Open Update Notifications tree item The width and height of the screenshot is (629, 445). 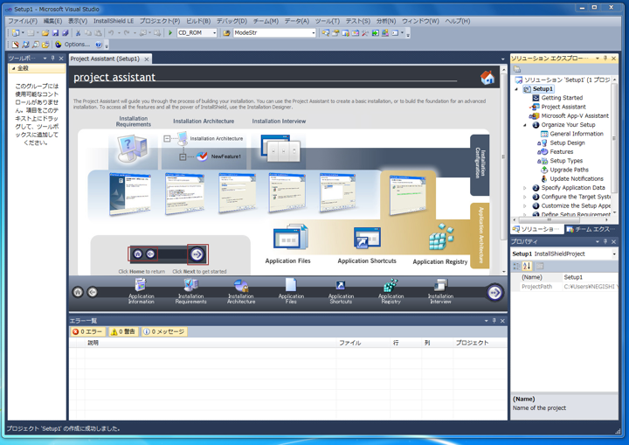(x=576, y=178)
